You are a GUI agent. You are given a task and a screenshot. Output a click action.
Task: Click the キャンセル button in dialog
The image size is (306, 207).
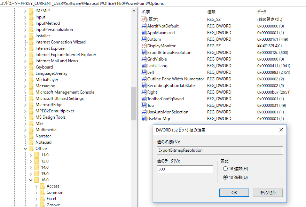click(268, 193)
